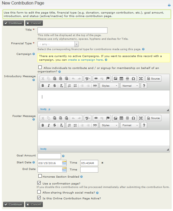Insert table in Introductory Message editor
Screen dimensions: 173x211
[x=121, y=78]
